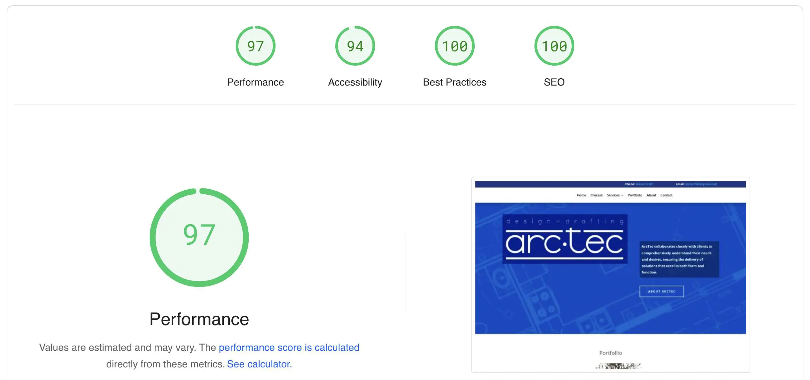Click the large Performance gauge showing 97
This screenshot has width=810, height=380.
(x=199, y=237)
